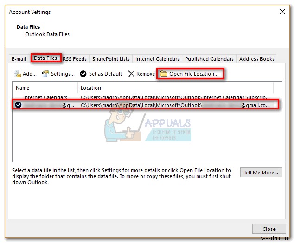
Task: Click the Close button at bottom
Action: click(x=269, y=229)
